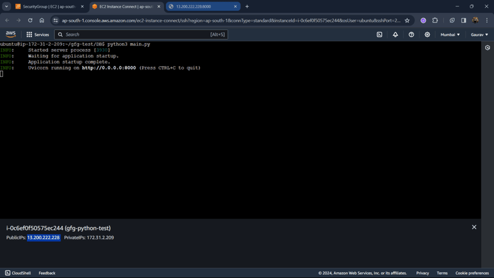Toggle the browser side panel icon
494x278 pixels.
click(x=463, y=21)
